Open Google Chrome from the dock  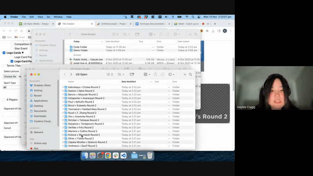(x=108, y=156)
